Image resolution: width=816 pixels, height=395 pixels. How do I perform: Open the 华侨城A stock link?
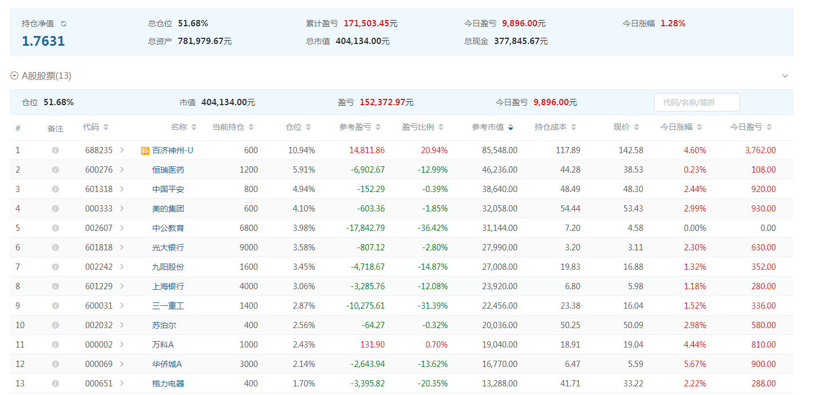(x=167, y=364)
